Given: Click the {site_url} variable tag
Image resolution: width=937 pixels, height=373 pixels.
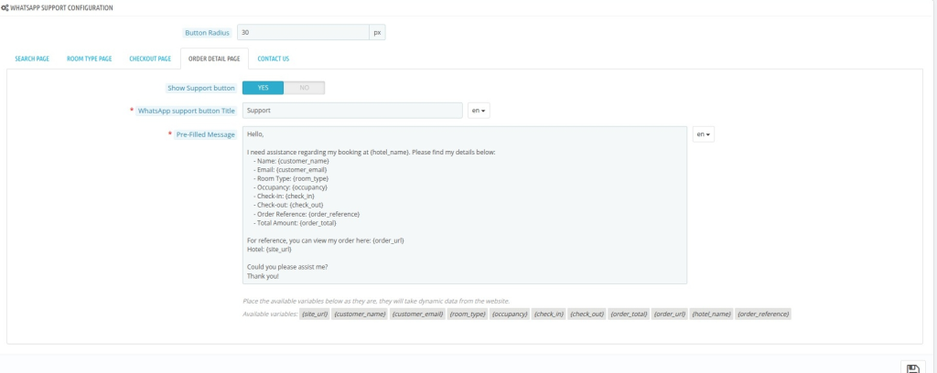Looking at the screenshot, I should pyautogui.click(x=315, y=314).
